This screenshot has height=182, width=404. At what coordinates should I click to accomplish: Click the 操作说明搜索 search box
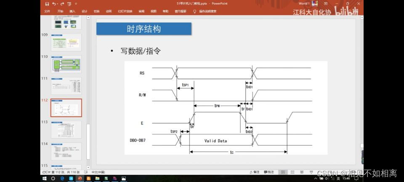click(x=207, y=11)
